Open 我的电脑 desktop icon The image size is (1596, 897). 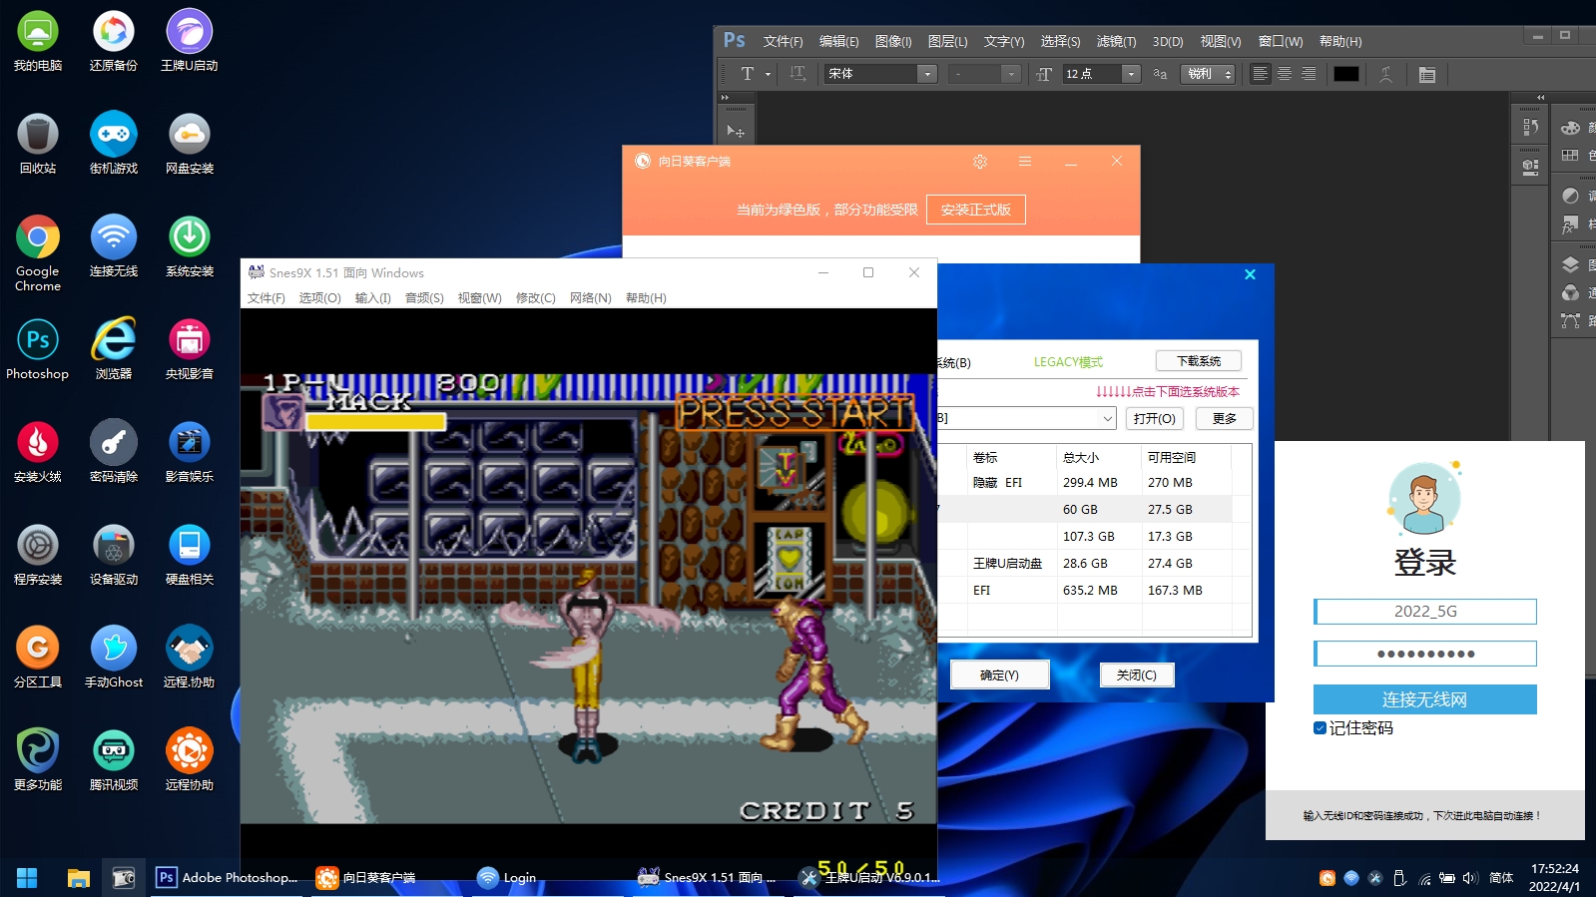(37, 41)
